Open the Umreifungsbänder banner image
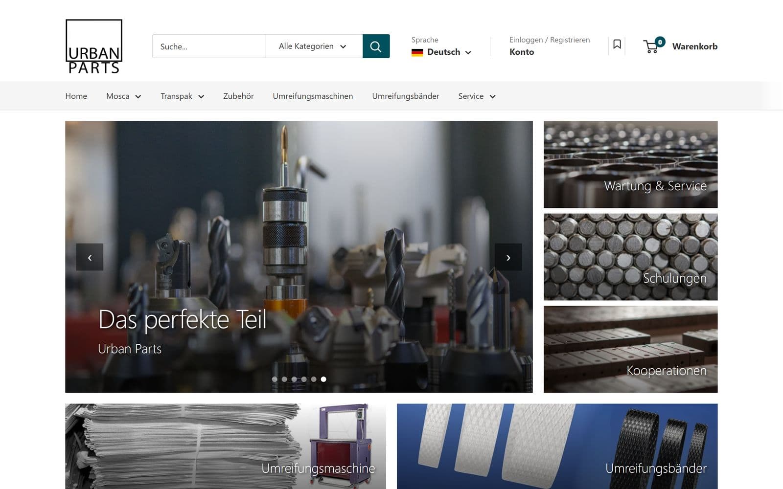This screenshot has width=783, height=489. pyautogui.click(x=557, y=446)
